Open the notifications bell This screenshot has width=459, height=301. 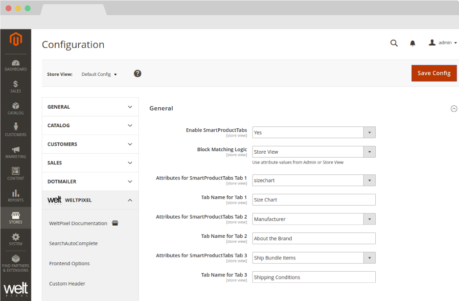(x=413, y=43)
